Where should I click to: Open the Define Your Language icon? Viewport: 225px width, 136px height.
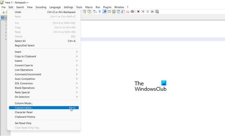pos(109,12)
